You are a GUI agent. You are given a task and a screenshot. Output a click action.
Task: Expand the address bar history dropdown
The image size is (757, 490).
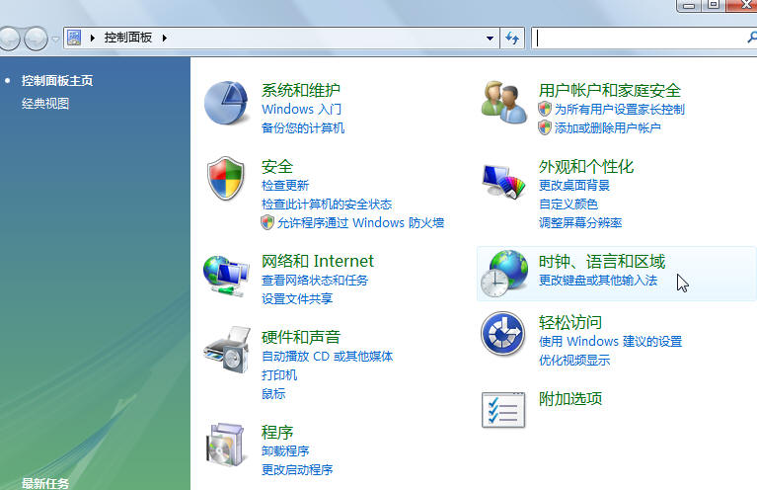490,39
